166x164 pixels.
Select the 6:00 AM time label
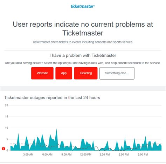(x=47, y=155)
